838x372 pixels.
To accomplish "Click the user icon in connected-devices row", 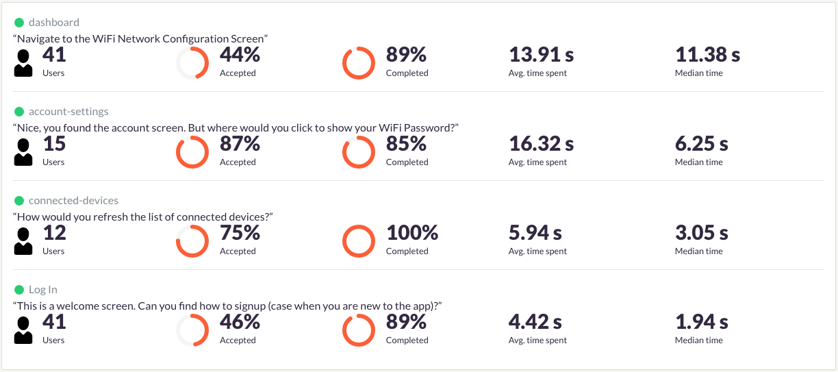I will click(23, 241).
